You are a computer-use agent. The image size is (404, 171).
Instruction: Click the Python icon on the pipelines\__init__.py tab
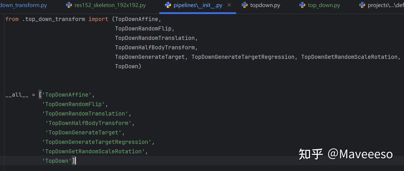(168, 5)
